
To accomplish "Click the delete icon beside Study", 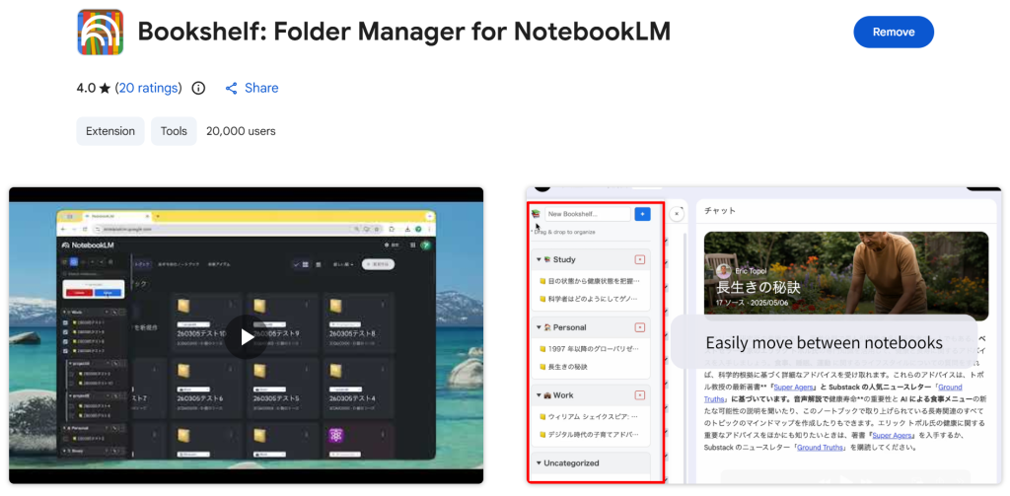I will click(x=640, y=259).
